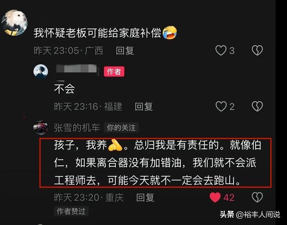Dislike the 广西 comment with broken heart
287x225 pixels.
pos(257,50)
